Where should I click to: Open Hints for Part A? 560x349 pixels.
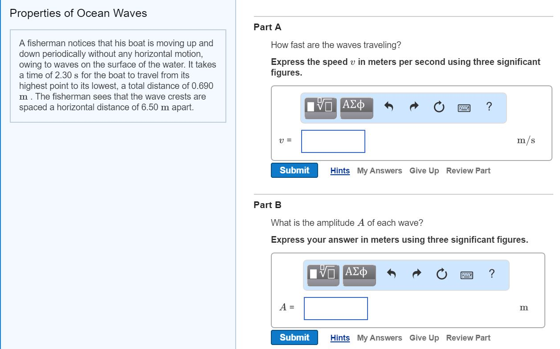pyautogui.click(x=340, y=171)
